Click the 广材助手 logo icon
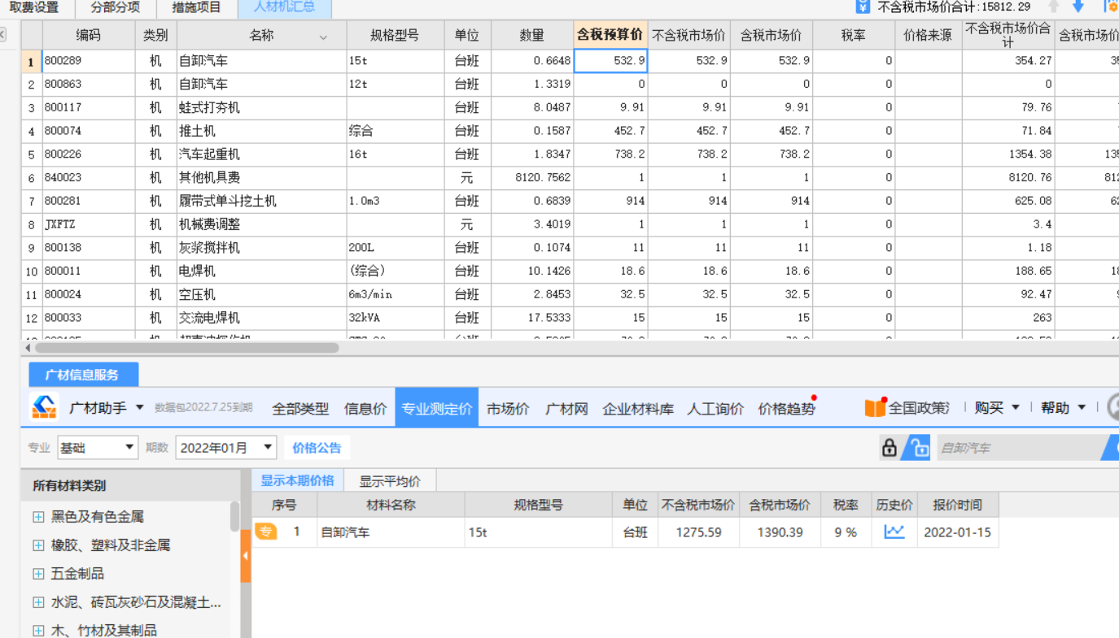This screenshot has width=1119, height=638. coord(44,407)
